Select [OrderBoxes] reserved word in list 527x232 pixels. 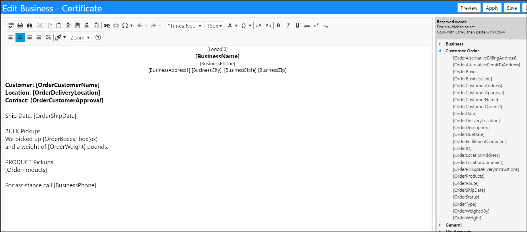tap(466, 72)
